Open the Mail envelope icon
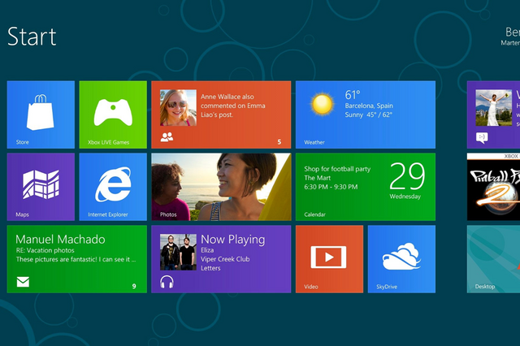Screen dimensions: 520x346 point(23,282)
